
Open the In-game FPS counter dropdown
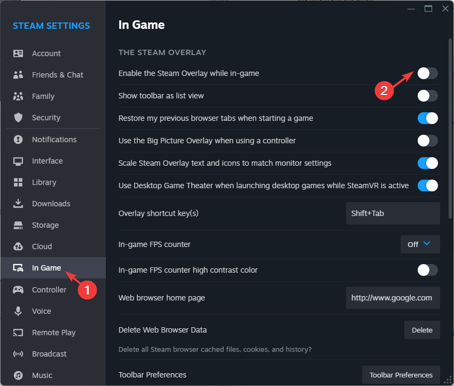point(420,244)
